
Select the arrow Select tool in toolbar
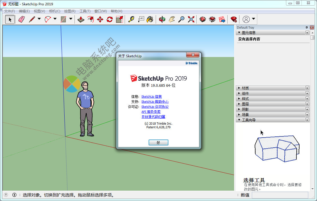click(10, 19)
